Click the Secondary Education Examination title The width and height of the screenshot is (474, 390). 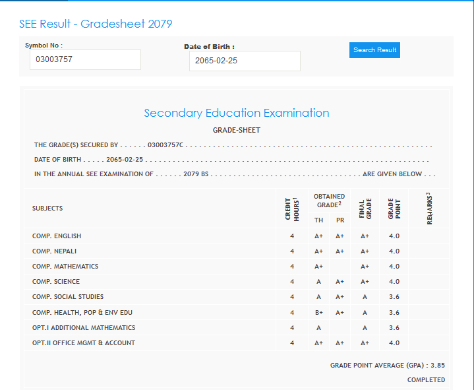point(237,113)
